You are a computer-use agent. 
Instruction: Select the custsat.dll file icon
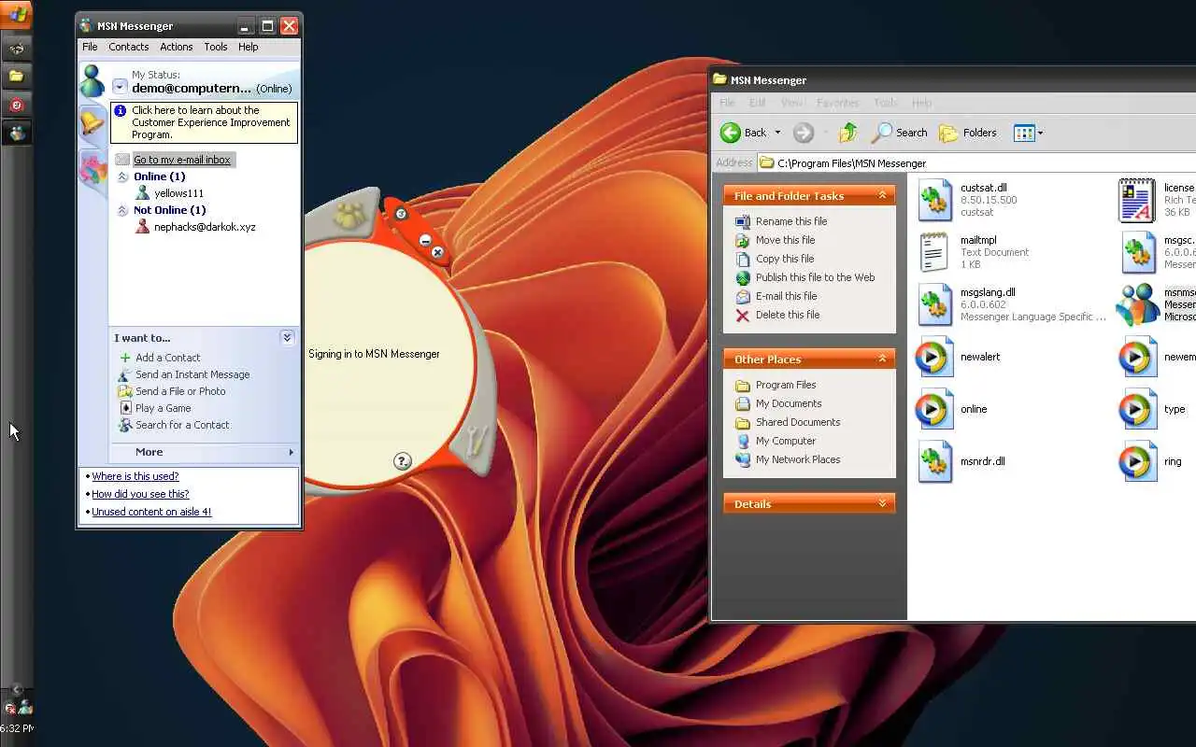click(x=935, y=201)
